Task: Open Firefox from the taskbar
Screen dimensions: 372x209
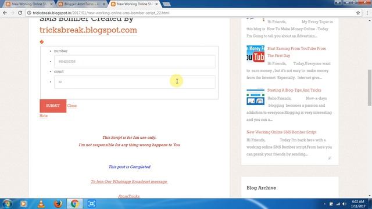Action: pos(58,204)
